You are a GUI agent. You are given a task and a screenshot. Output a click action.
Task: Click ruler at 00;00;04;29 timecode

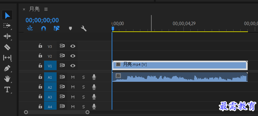coord(184,24)
